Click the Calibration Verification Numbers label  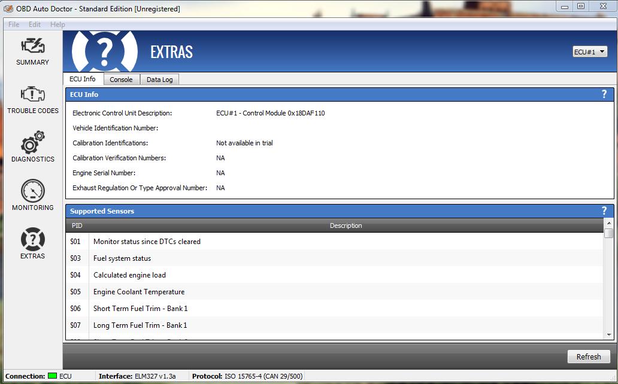[x=119, y=158]
